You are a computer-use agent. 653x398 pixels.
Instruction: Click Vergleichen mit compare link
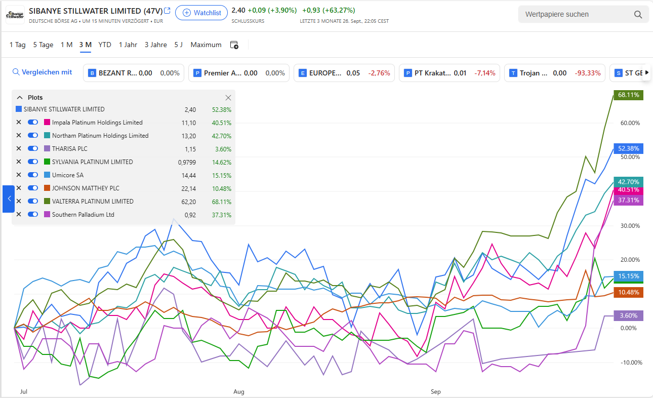[43, 72]
